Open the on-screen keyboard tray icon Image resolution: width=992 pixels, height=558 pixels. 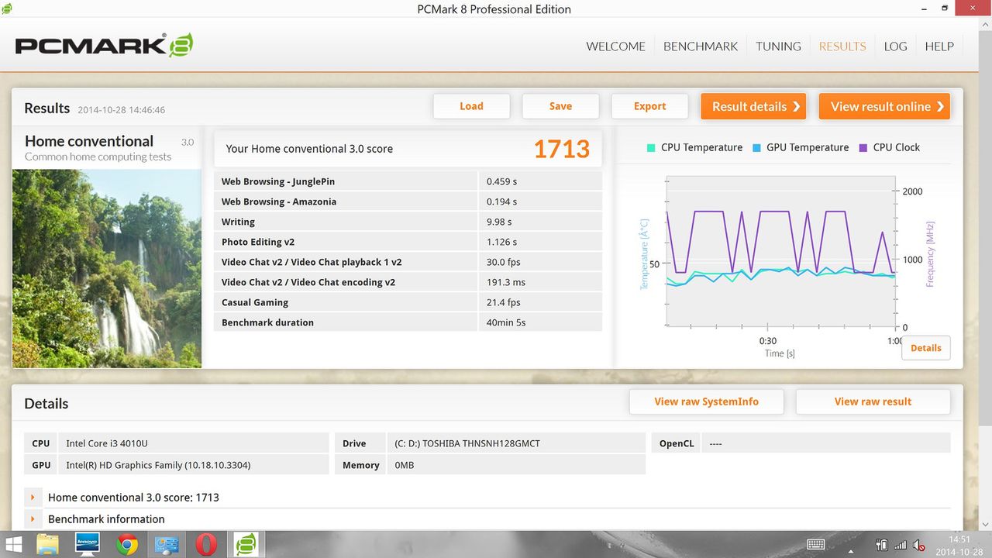point(815,545)
